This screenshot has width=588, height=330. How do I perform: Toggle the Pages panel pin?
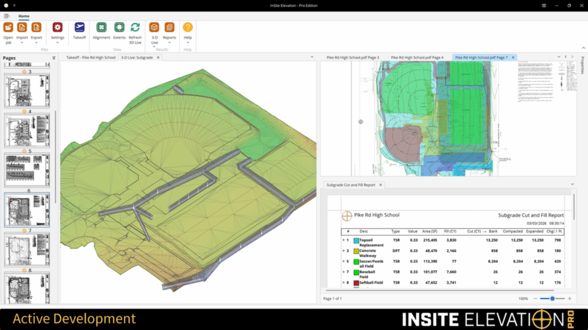coord(53,57)
